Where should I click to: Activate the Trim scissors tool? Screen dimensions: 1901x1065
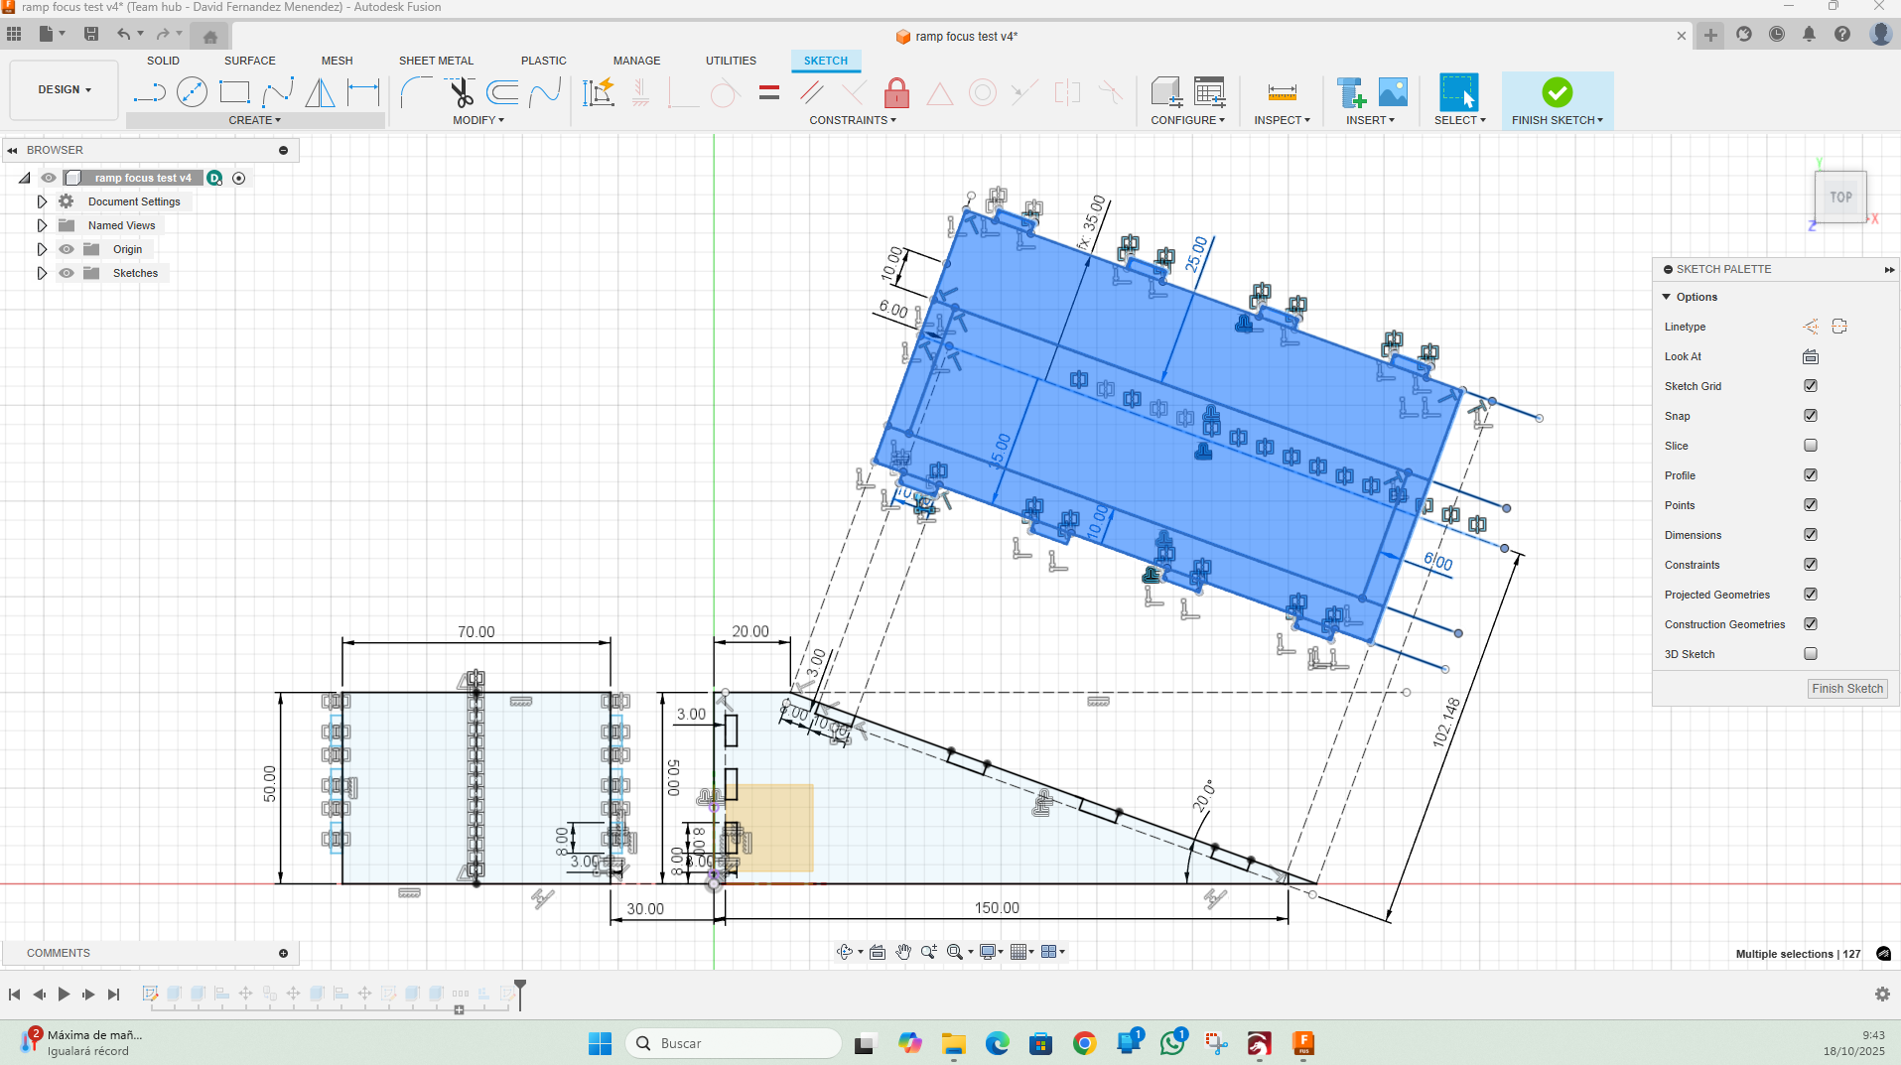[461, 93]
